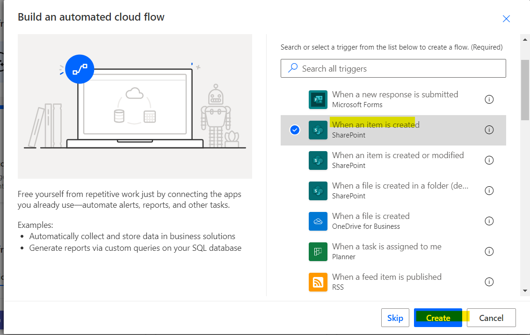This screenshot has height=335, width=530.
Task: Select 'When an item is created or modified' trigger
Action: pos(393,160)
